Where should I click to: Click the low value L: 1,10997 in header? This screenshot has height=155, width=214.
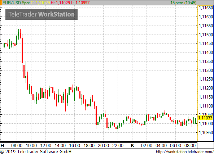click(x=80, y=3)
